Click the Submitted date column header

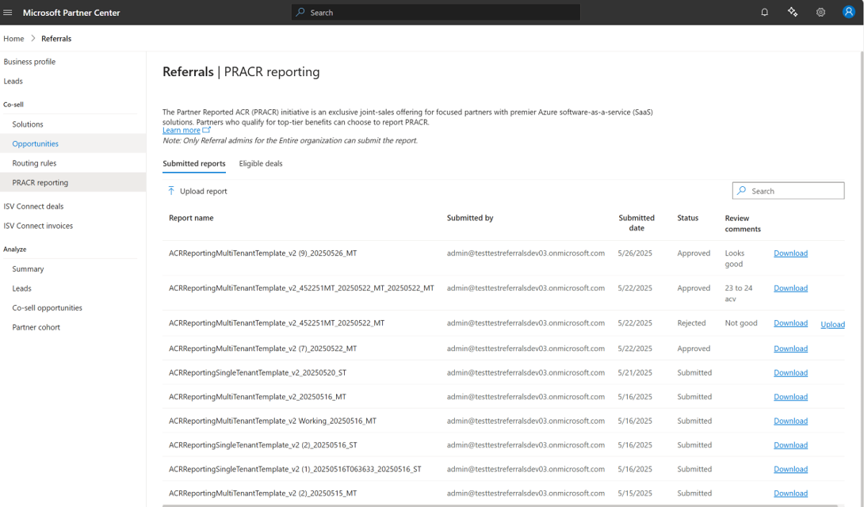[x=637, y=223]
